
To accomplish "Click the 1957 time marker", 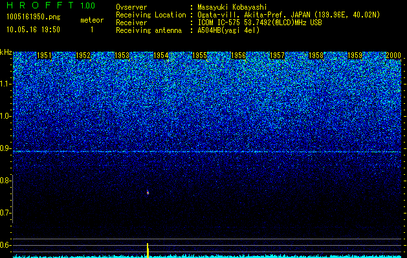I will pos(277,55).
